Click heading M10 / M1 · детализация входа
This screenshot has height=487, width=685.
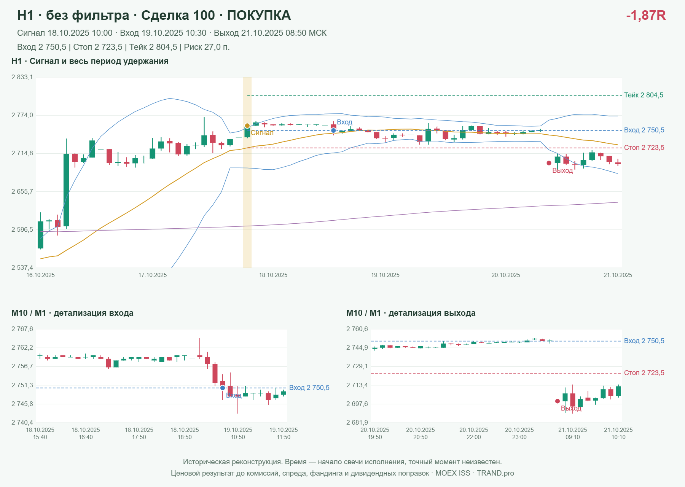pyautogui.click(x=72, y=313)
